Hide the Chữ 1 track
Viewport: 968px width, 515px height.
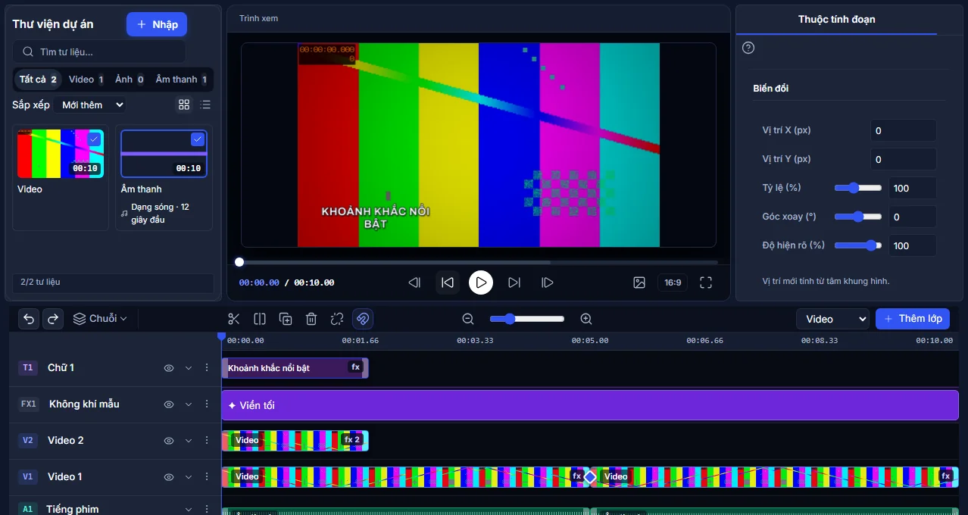tap(169, 368)
